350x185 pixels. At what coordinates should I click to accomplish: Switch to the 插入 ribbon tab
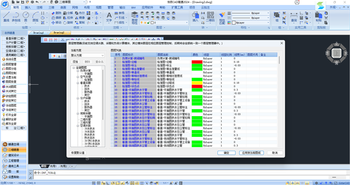click(28, 8)
